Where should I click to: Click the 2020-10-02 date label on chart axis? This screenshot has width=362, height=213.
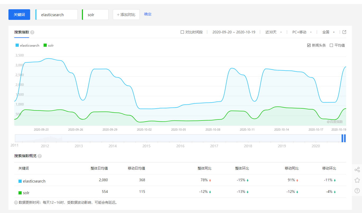pyautogui.click(x=144, y=130)
